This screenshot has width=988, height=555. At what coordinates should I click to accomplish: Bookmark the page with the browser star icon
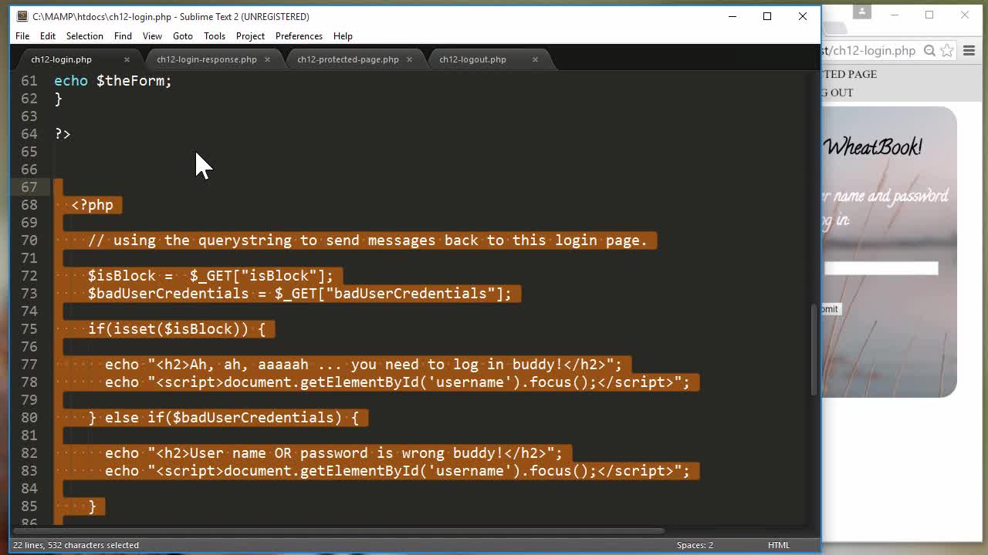click(x=947, y=51)
